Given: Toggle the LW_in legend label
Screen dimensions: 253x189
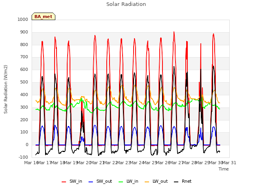Looking at the screenshot, I should tap(132, 181).
